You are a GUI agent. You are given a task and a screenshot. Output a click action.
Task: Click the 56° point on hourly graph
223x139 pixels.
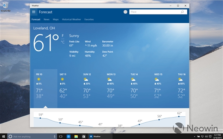(x=159, y=120)
